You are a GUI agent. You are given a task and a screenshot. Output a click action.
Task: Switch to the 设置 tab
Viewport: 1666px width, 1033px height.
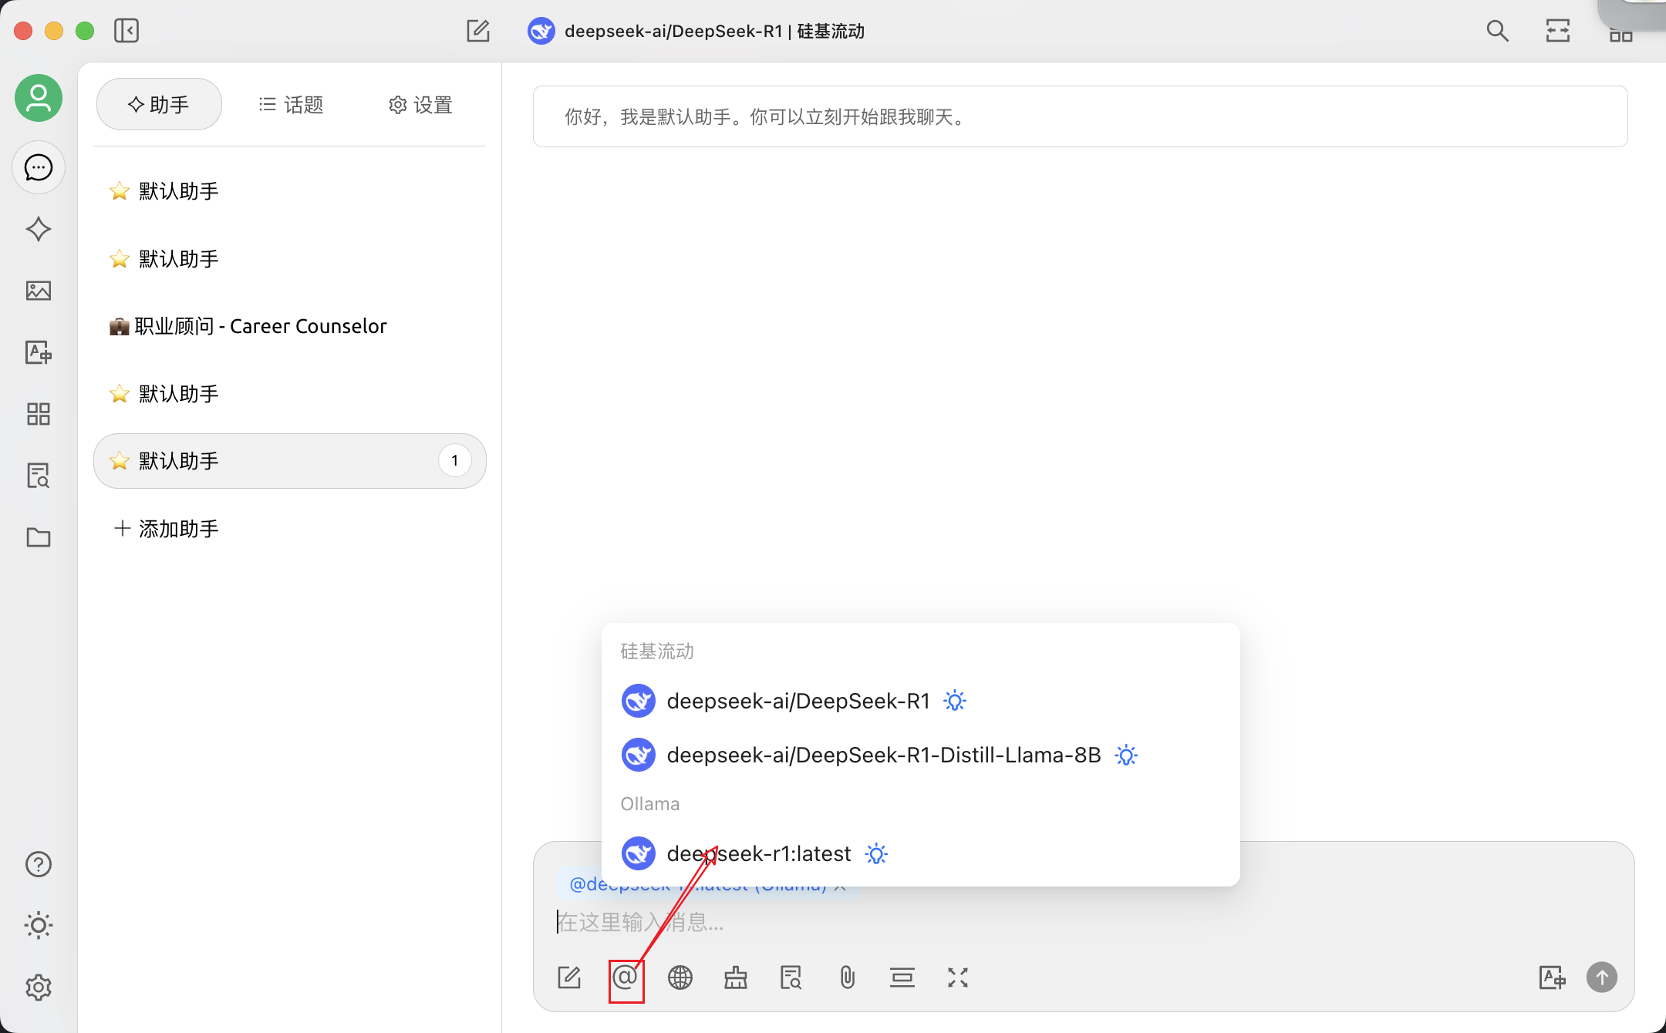click(420, 104)
